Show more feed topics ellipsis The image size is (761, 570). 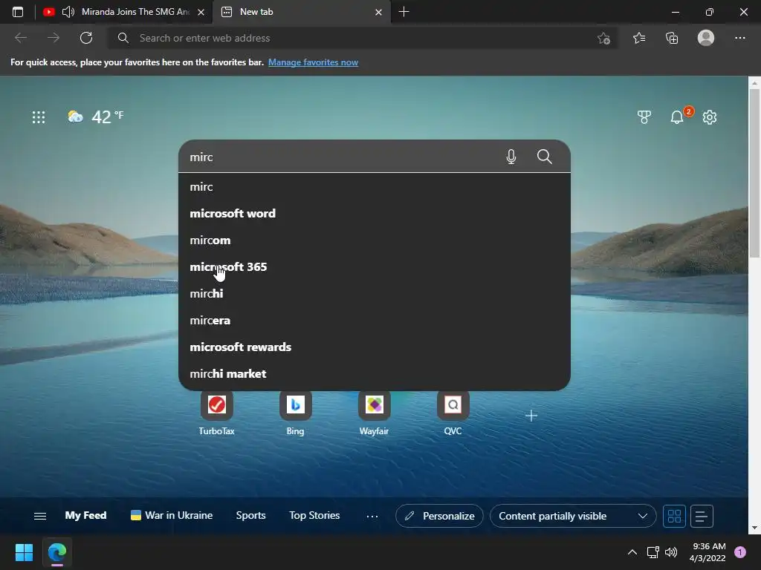[372, 517]
